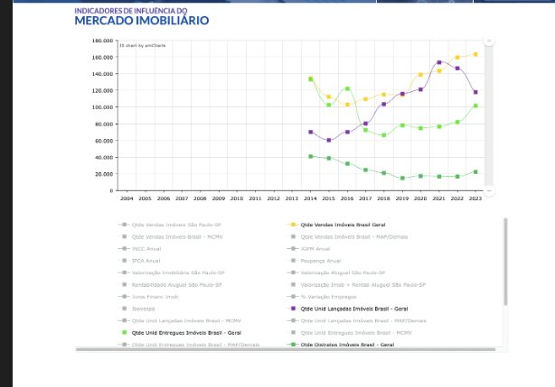Show Rentabilidade Aluguel São Paulo-SP series

tap(172, 285)
